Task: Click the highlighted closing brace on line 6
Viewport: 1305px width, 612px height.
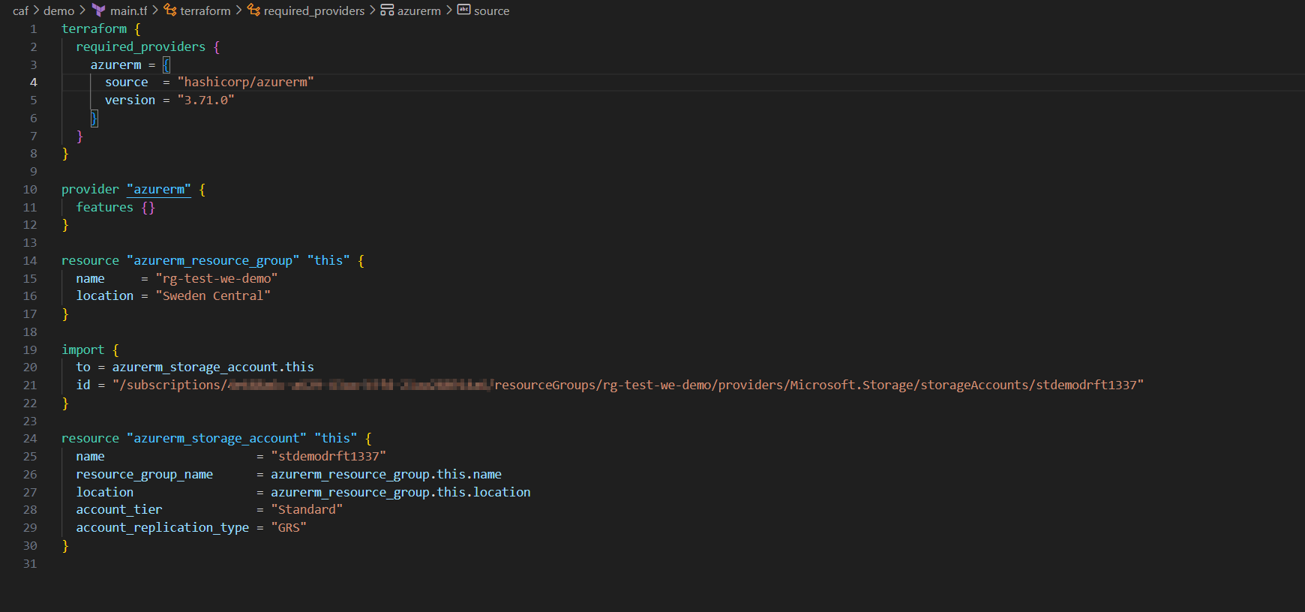Action: point(94,118)
